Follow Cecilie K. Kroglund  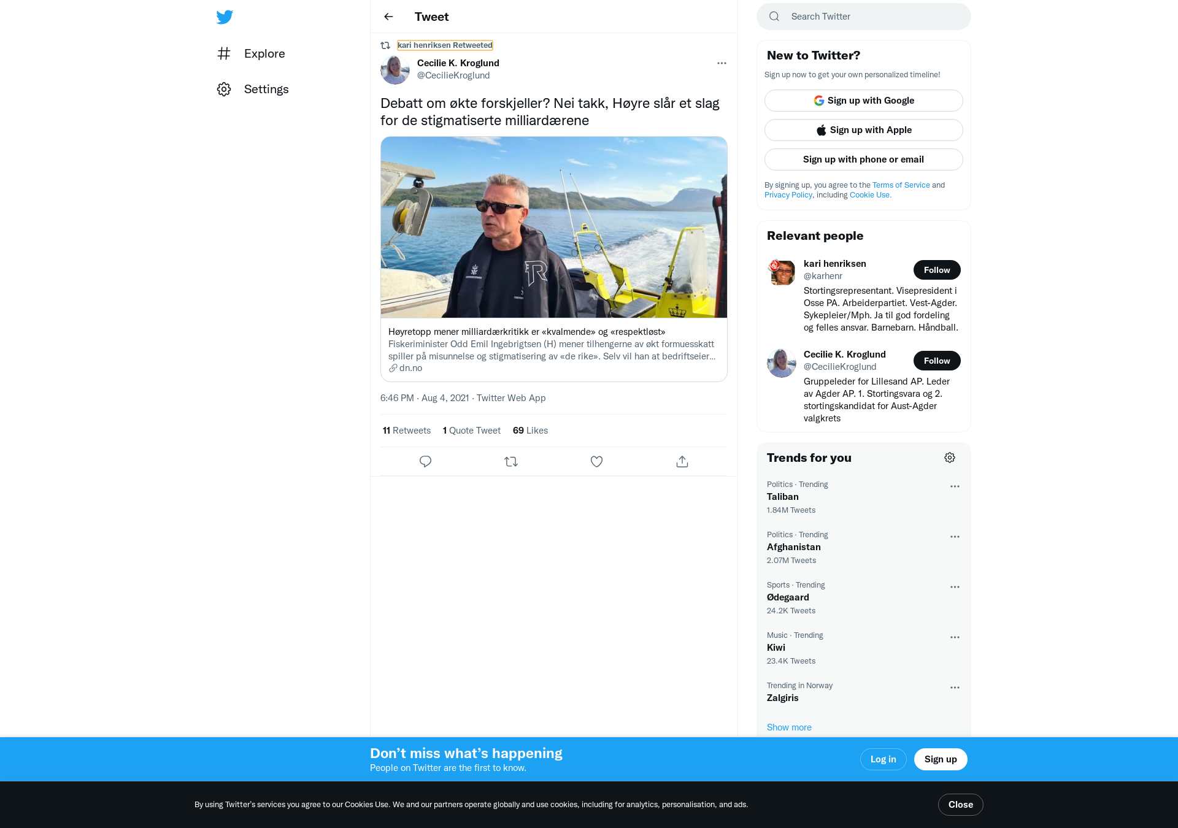937,361
